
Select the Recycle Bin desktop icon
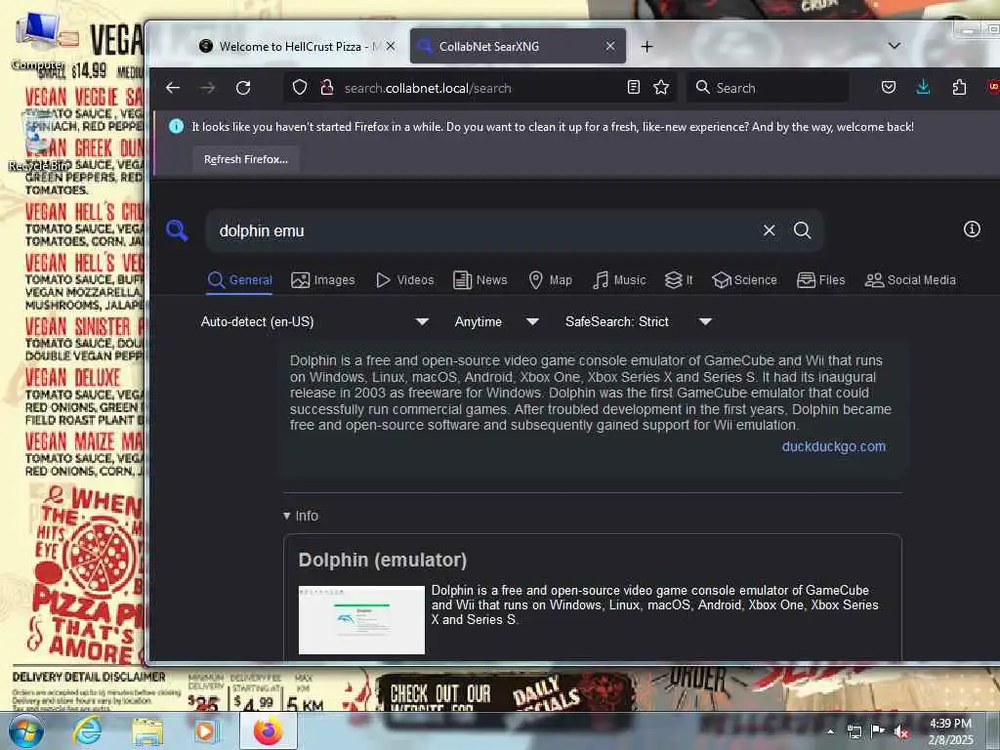point(38,142)
